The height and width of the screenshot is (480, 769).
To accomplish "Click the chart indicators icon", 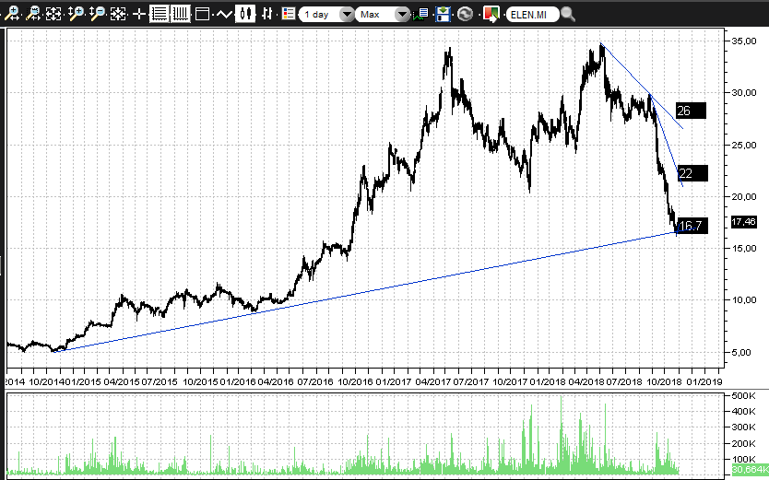I will click(420, 14).
